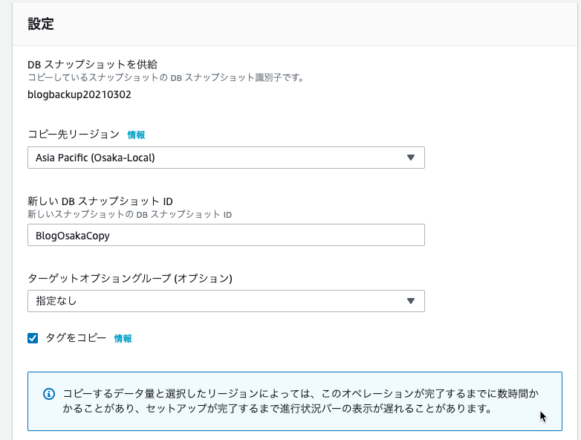Toggle the タグをコピー checkbox
Screen dimensions: 581x440
33,338
